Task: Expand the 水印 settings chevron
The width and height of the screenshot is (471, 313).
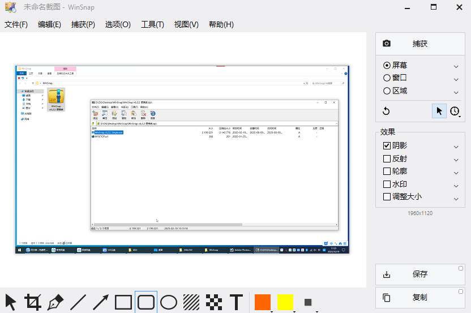Action: (456, 186)
